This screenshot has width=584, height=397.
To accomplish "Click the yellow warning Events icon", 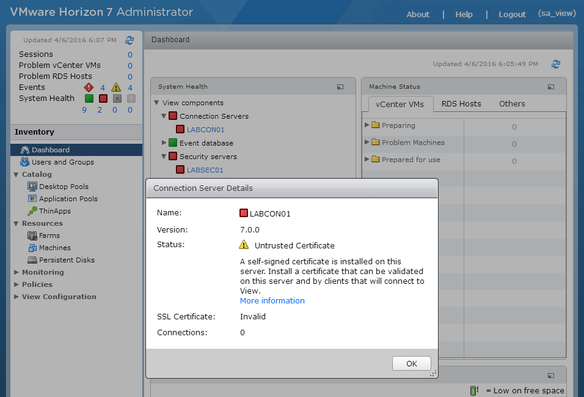I will (x=116, y=87).
